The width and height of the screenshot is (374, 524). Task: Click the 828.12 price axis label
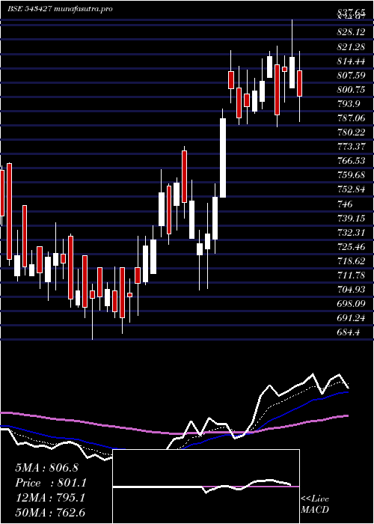(351, 32)
